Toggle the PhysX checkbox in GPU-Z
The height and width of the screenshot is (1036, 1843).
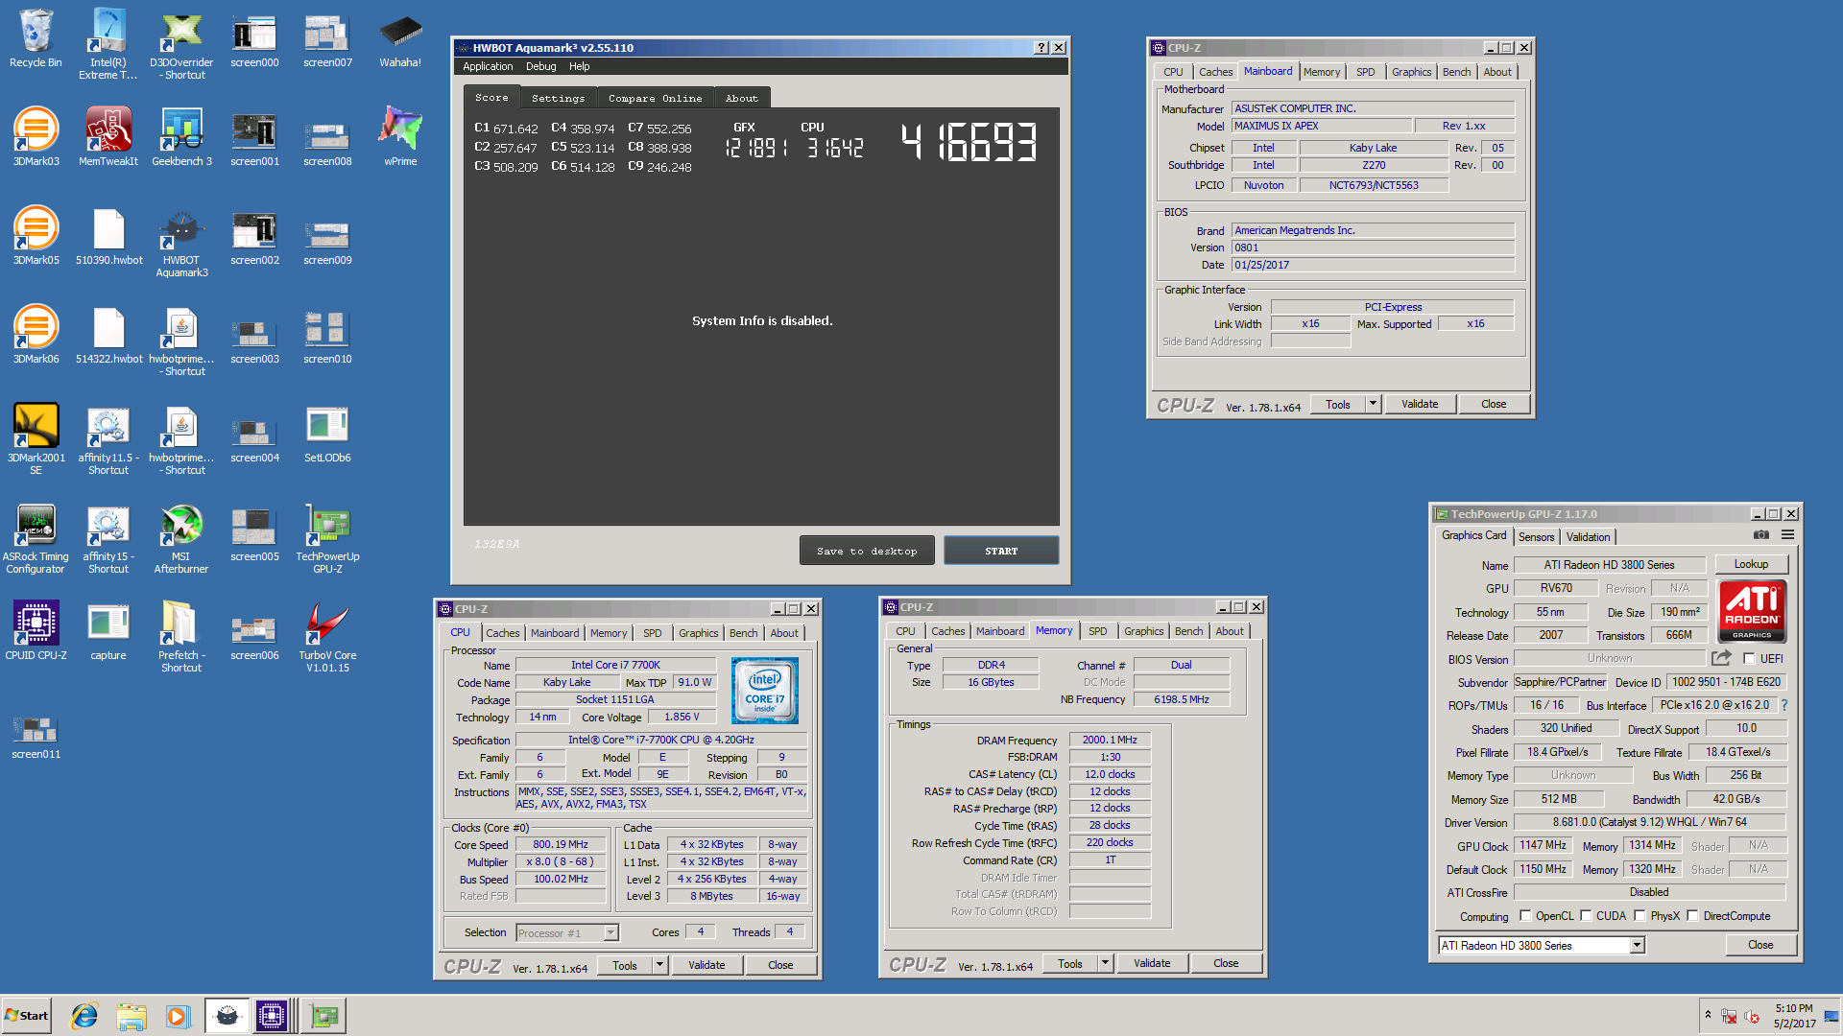pos(1640,916)
